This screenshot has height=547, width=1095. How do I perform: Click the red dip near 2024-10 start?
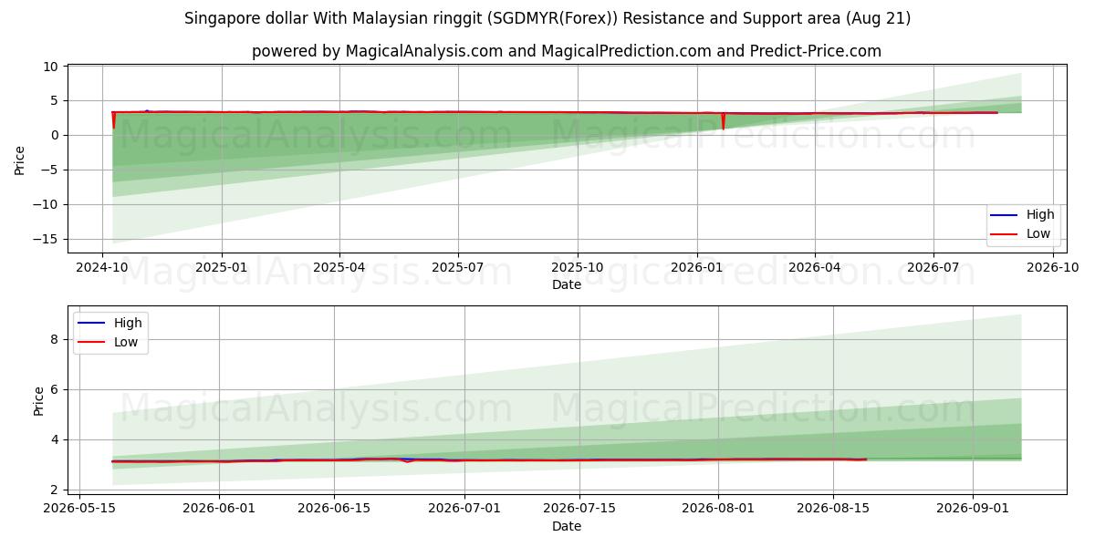point(113,120)
